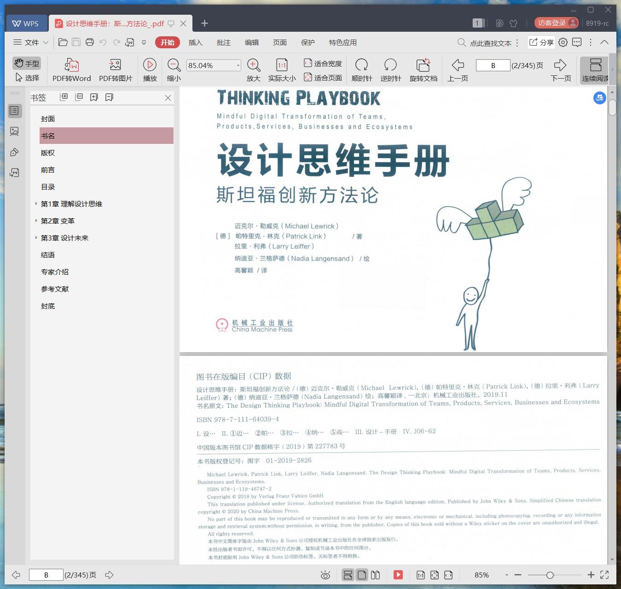
Task: Open the settings gear icon in the top bar
Action: coord(563,42)
